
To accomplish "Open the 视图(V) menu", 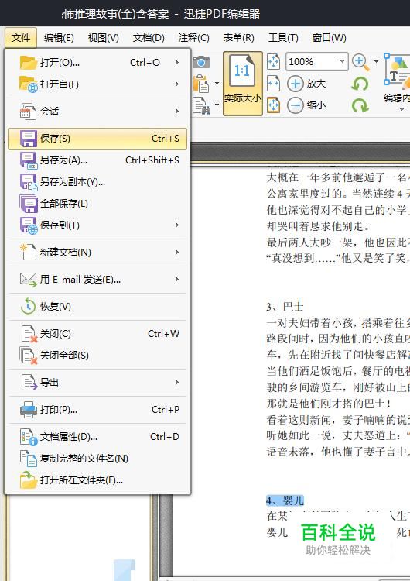I will (103, 38).
